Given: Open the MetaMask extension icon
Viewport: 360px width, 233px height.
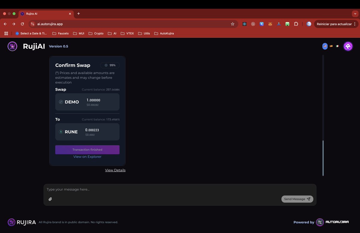Looking at the screenshot, I should point(270,24).
